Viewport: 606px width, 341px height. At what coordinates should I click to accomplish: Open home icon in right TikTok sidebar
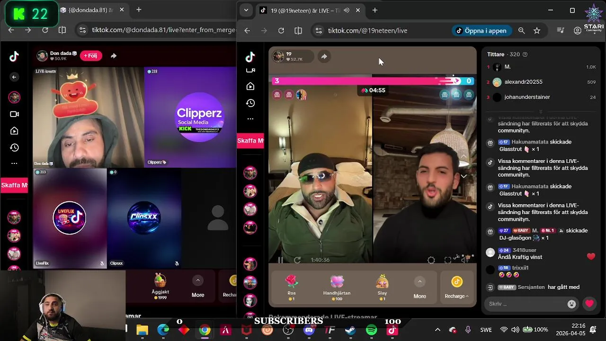tap(250, 86)
